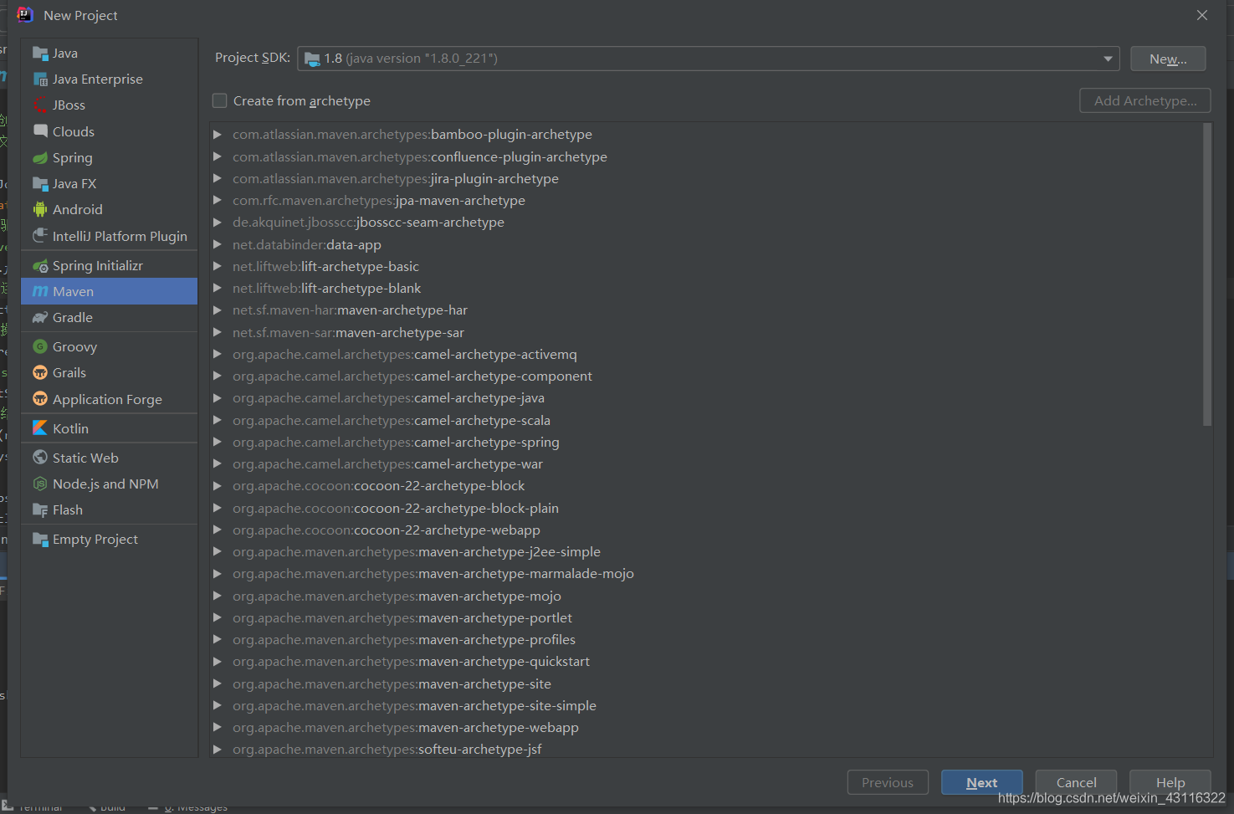
Task: Click the Next button
Action: point(981,782)
